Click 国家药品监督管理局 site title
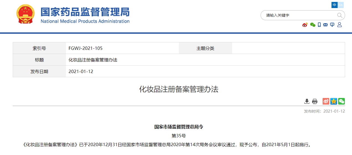 point(85,12)
